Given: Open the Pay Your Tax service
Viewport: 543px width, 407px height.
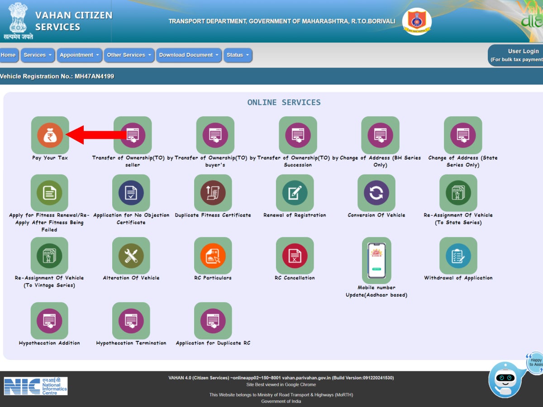Looking at the screenshot, I should coord(50,136).
